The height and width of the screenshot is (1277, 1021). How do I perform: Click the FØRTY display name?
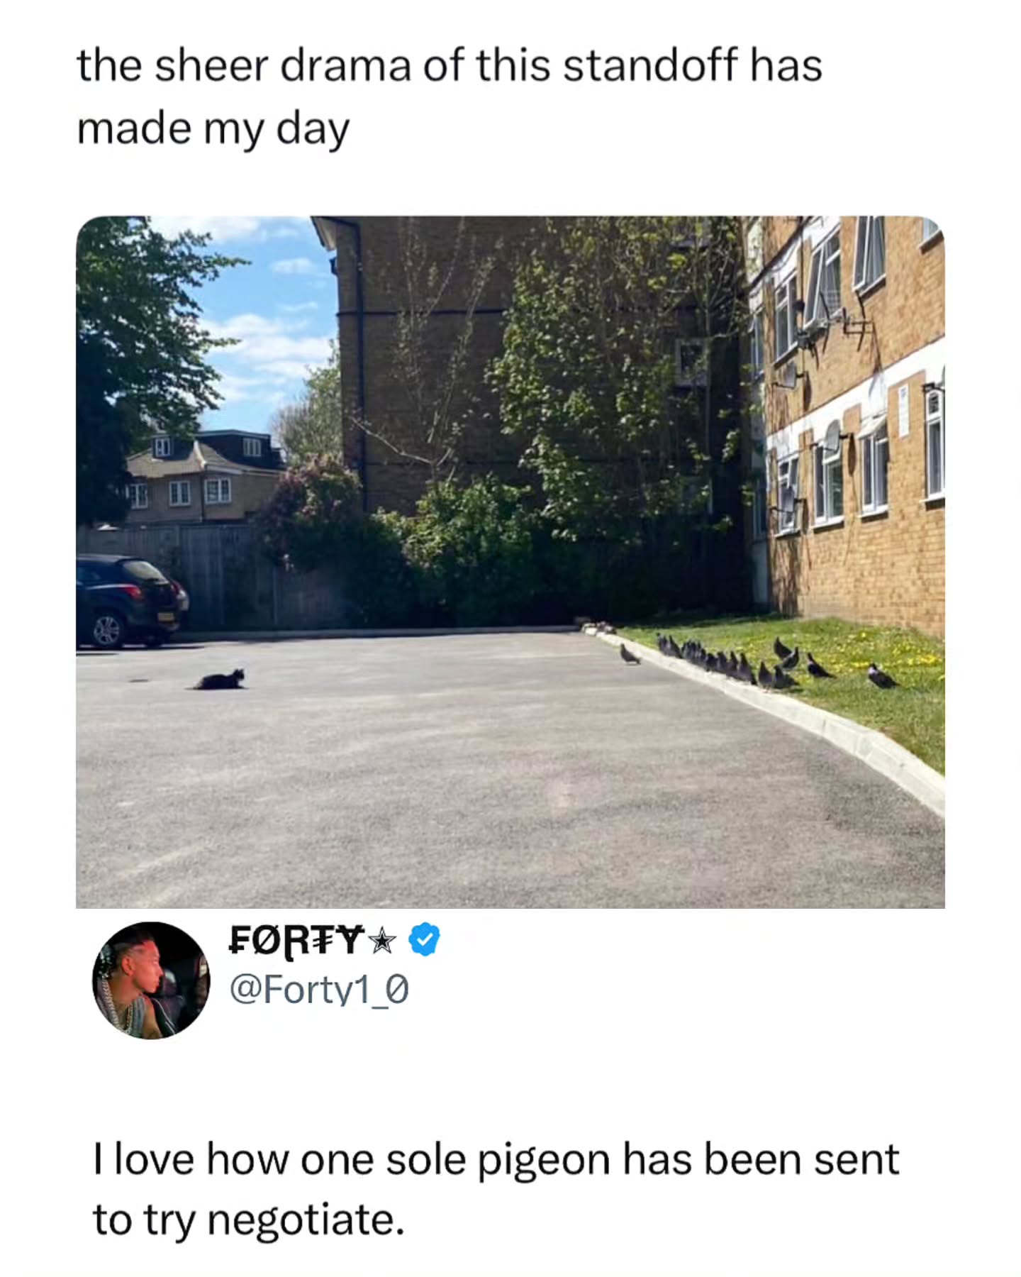pyautogui.click(x=296, y=940)
